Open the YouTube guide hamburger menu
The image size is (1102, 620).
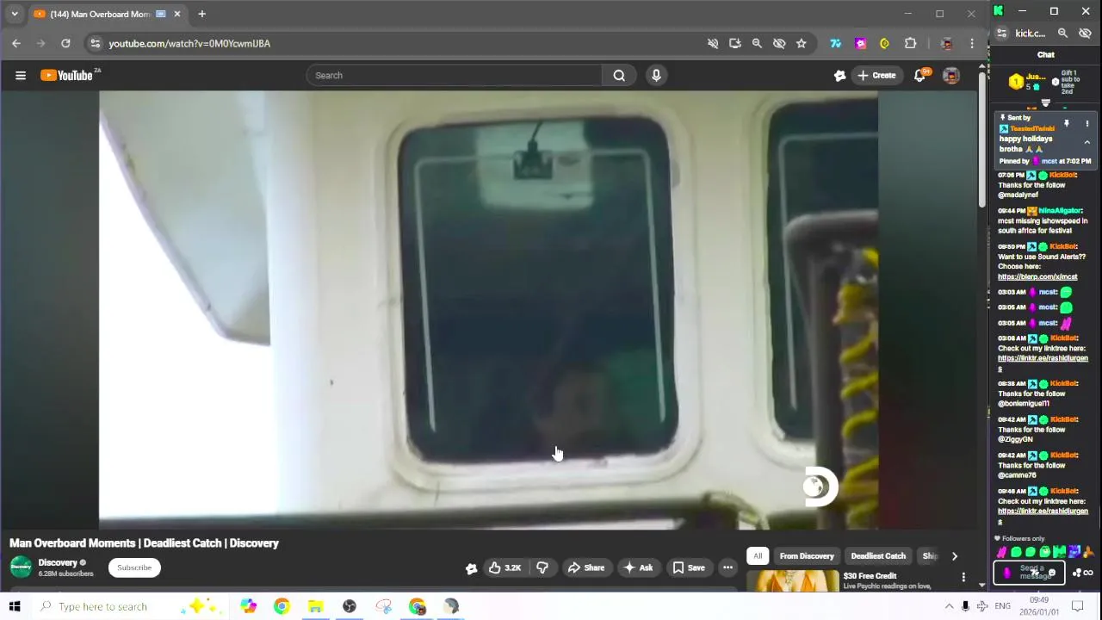click(21, 76)
